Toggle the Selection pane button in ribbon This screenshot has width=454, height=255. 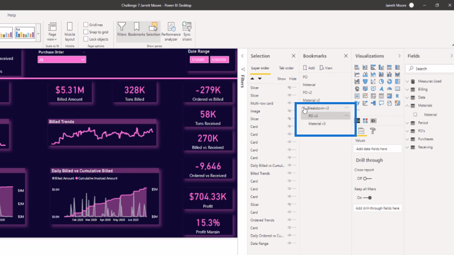153,29
